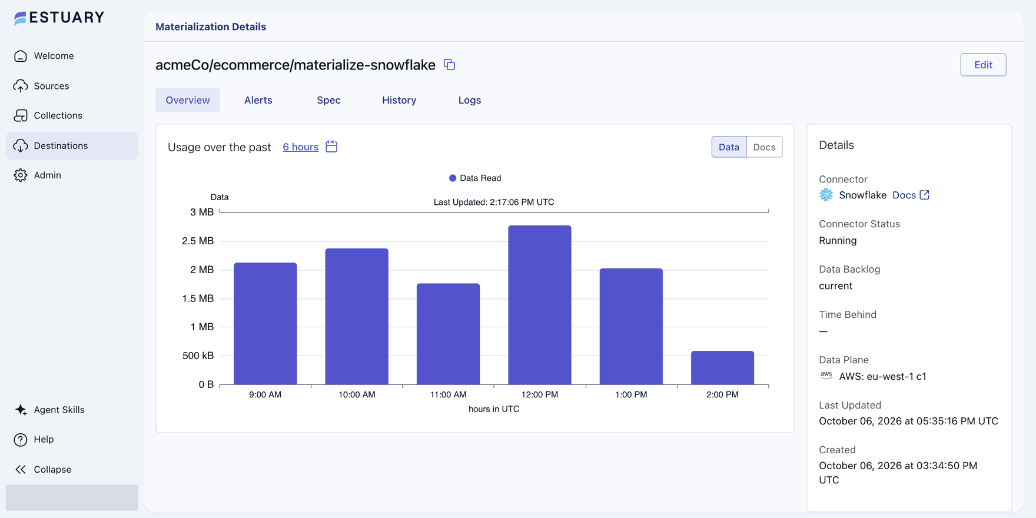Go to Sources in the sidebar
The height and width of the screenshot is (518, 1036).
point(72,86)
